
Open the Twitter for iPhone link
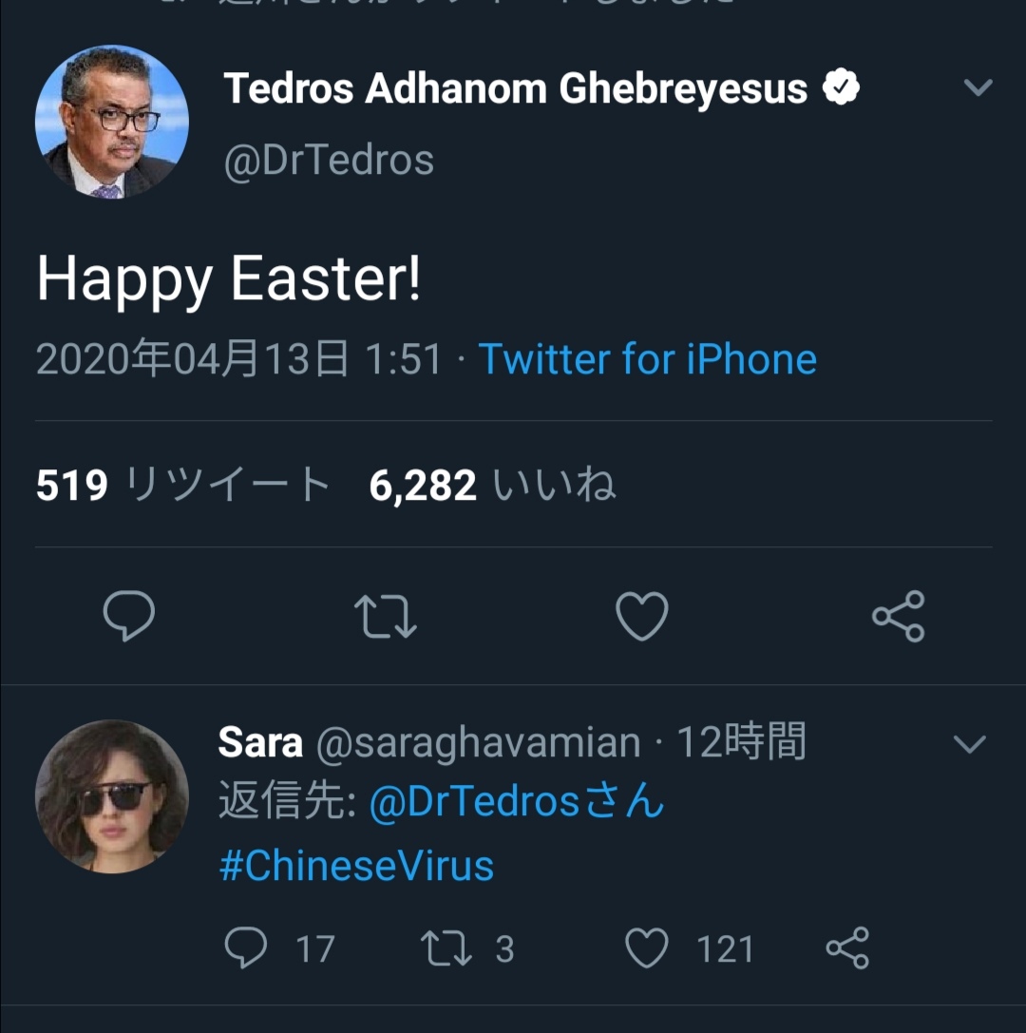(647, 359)
